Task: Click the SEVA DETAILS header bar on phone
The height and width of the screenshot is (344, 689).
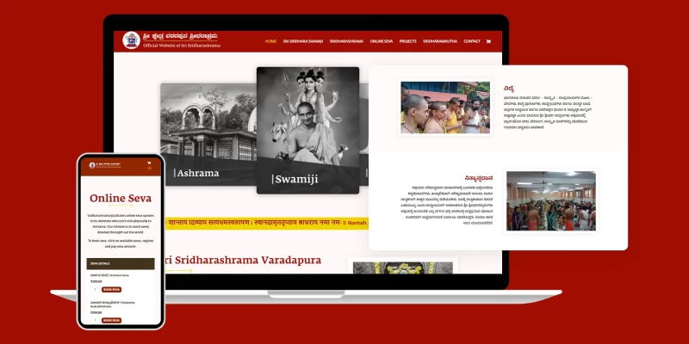Action: (121, 264)
